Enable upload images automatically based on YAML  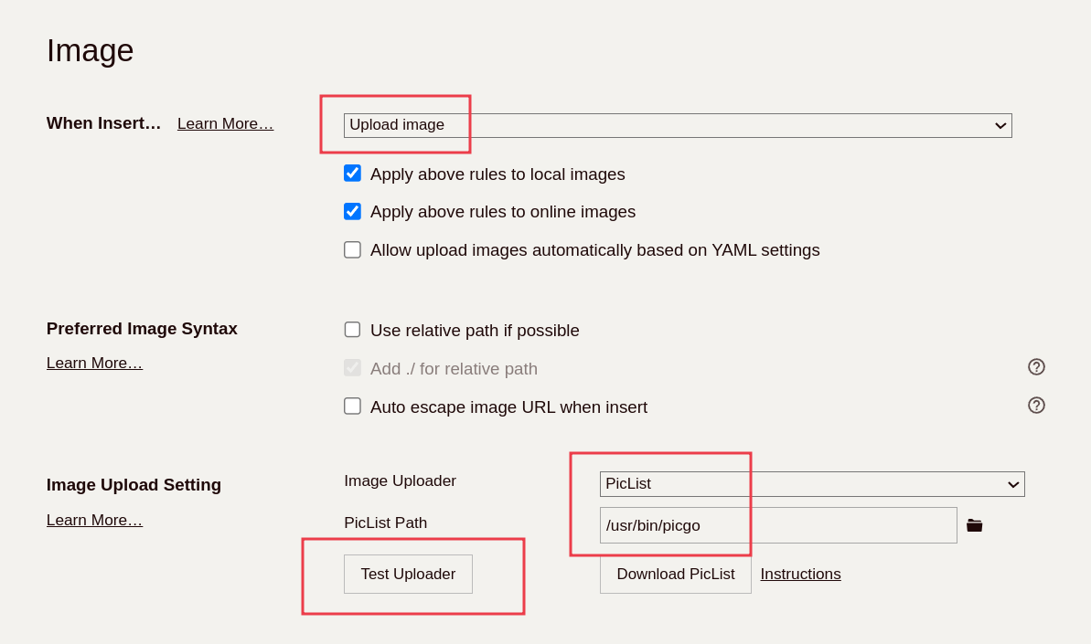352,250
